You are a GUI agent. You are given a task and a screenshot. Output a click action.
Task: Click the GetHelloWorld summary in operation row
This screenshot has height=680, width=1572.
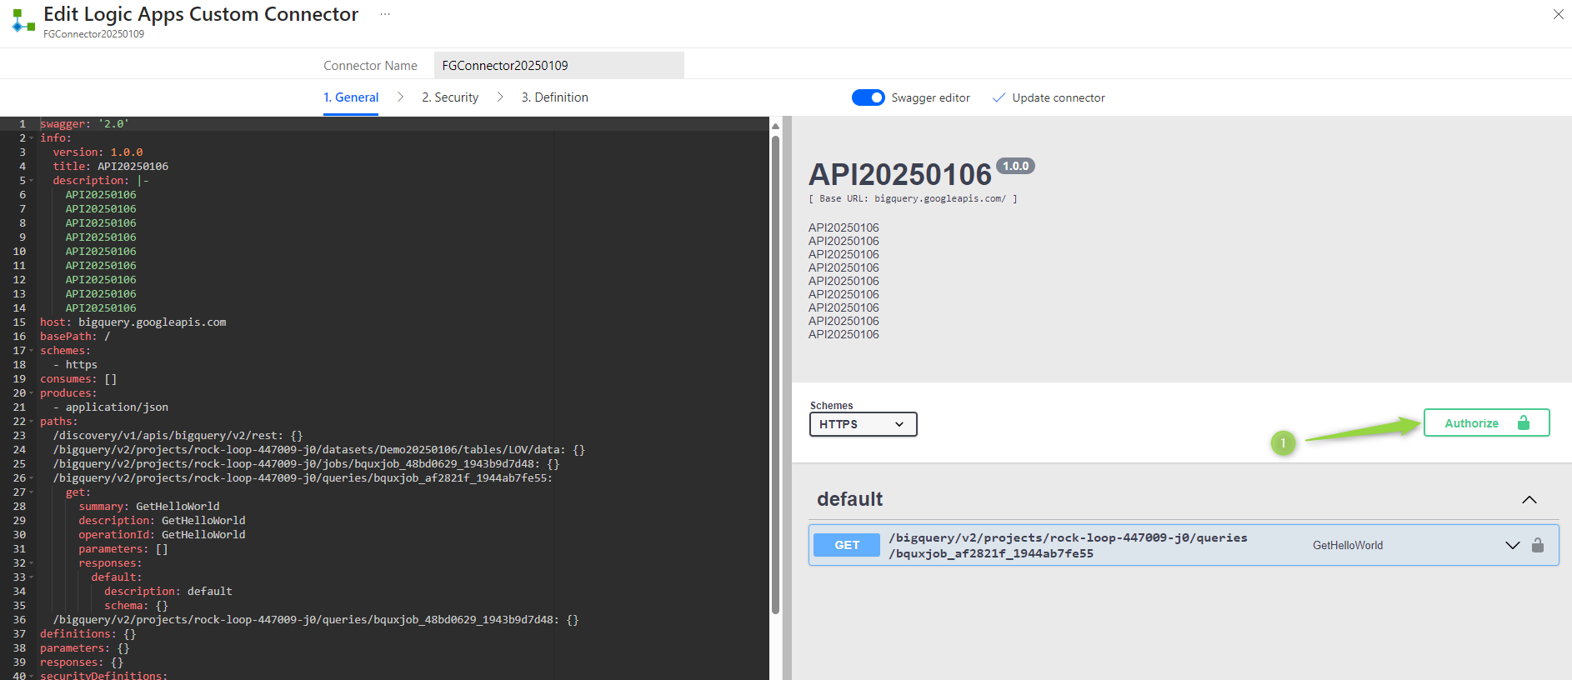pyautogui.click(x=1348, y=545)
